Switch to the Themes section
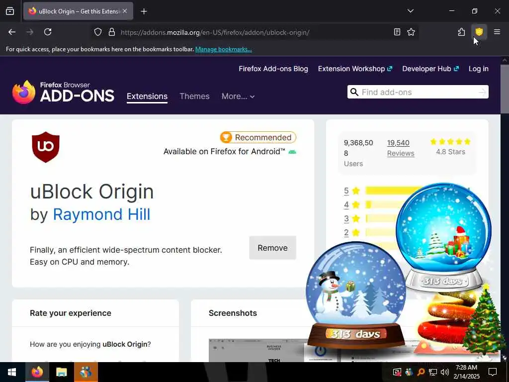509x382 pixels. (194, 96)
